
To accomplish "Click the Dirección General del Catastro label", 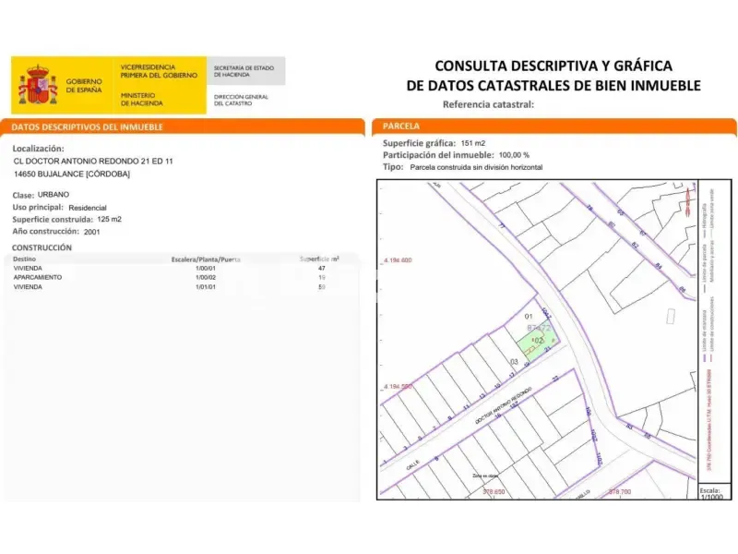I will [241, 100].
